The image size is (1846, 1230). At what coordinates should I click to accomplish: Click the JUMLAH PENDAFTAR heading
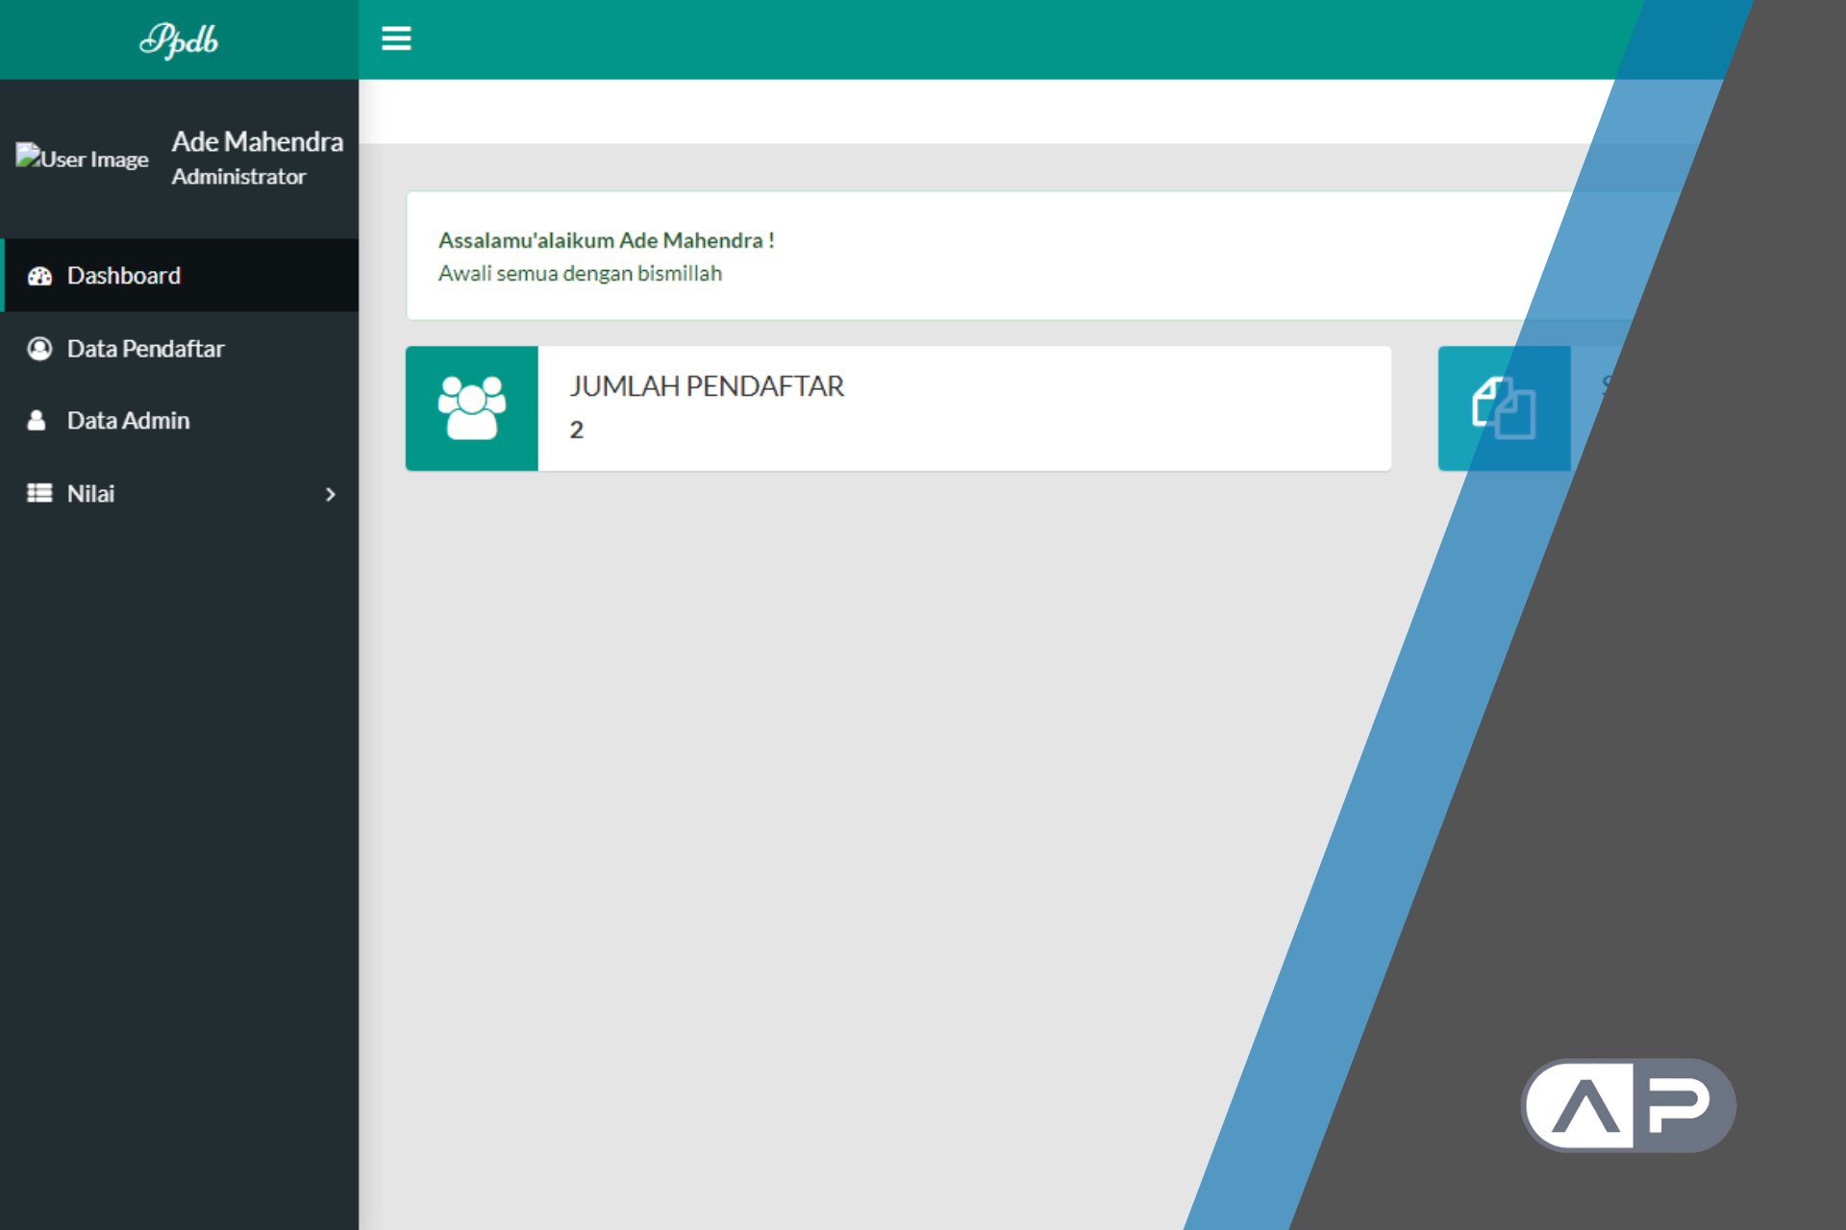706,386
